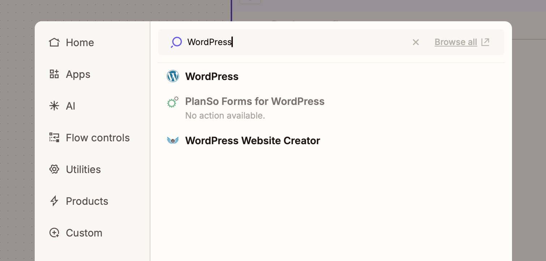Click the WordPress logo icon
Screen dimensions: 546x261
pos(173,76)
